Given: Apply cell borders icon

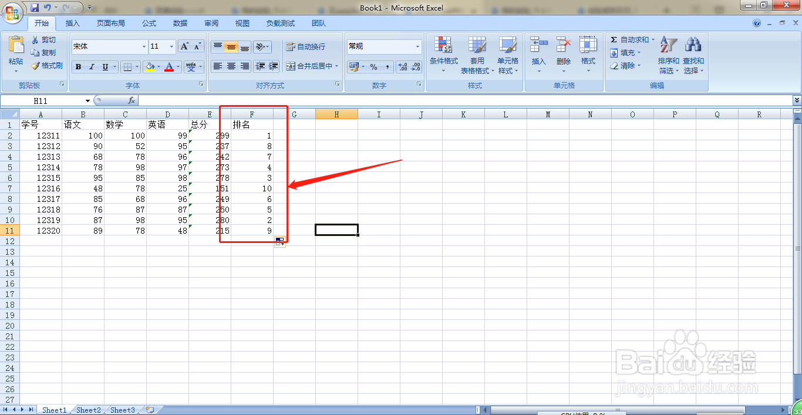Looking at the screenshot, I should point(127,67).
